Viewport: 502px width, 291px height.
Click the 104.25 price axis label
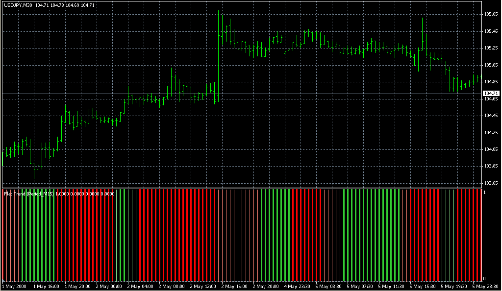(x=491, y=132)
